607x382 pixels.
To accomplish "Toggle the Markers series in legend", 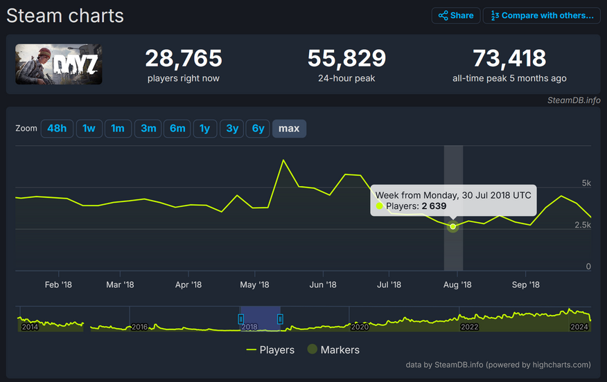I will click(333, 349).
